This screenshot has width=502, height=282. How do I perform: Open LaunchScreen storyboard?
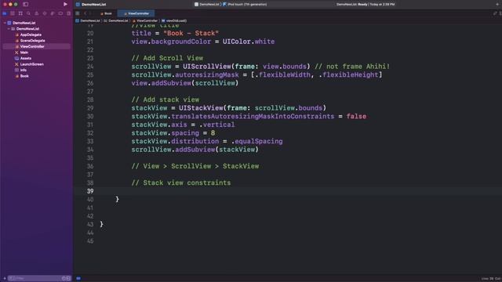[x=31, y=64]
